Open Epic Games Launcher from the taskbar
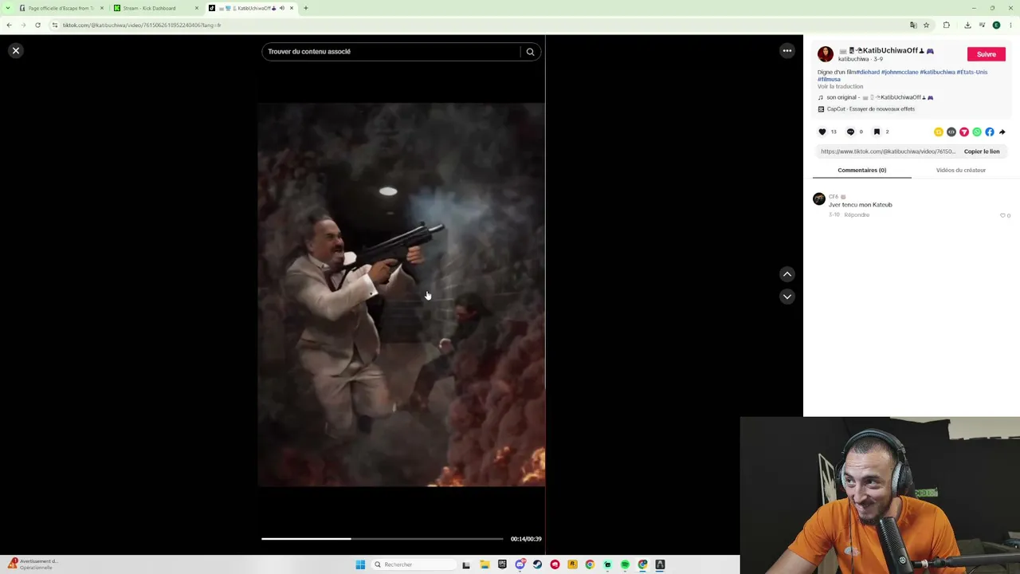 click(502, 564)
